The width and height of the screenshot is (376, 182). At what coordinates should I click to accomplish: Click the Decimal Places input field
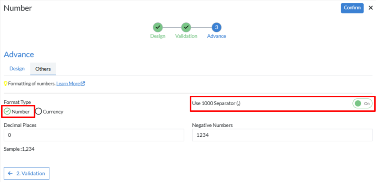(94, 135)
